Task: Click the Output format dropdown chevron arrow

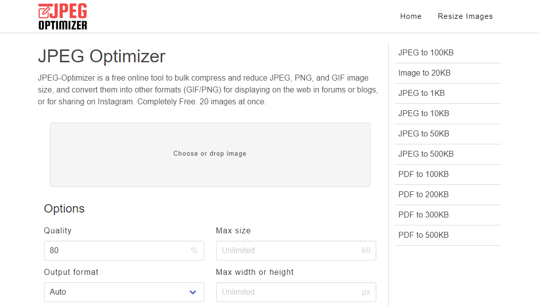Action: point(193,292)
